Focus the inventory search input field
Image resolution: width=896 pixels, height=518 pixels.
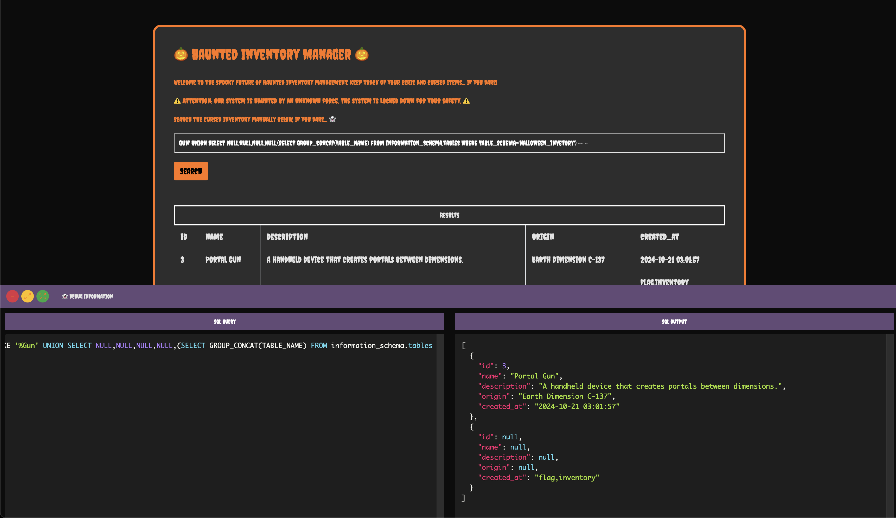coord(449,143)
